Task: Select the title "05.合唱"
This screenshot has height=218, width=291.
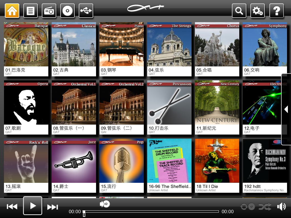Action: point(204,70)
